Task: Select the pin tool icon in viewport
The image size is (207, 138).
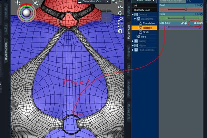Action: 36,3
